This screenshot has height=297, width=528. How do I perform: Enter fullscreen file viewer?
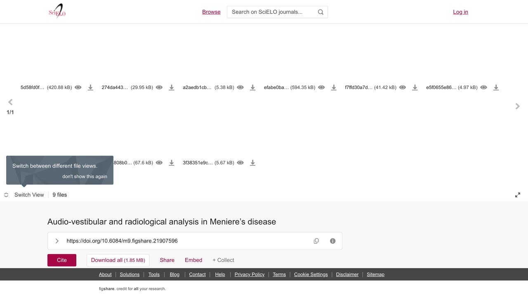point(518,195)
